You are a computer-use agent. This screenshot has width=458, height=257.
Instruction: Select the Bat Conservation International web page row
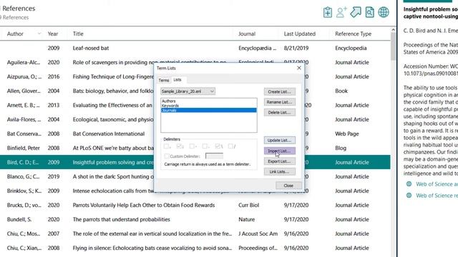195,133
